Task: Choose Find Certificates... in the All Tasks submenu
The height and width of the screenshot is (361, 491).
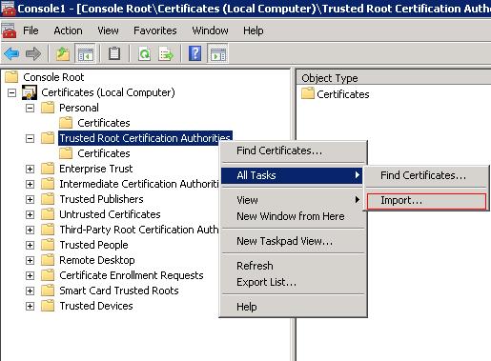Action: 426,175
